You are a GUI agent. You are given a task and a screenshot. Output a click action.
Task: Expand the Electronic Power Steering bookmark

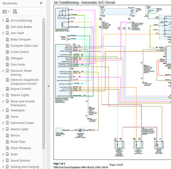pyautogui.click(x=3, y=71)
